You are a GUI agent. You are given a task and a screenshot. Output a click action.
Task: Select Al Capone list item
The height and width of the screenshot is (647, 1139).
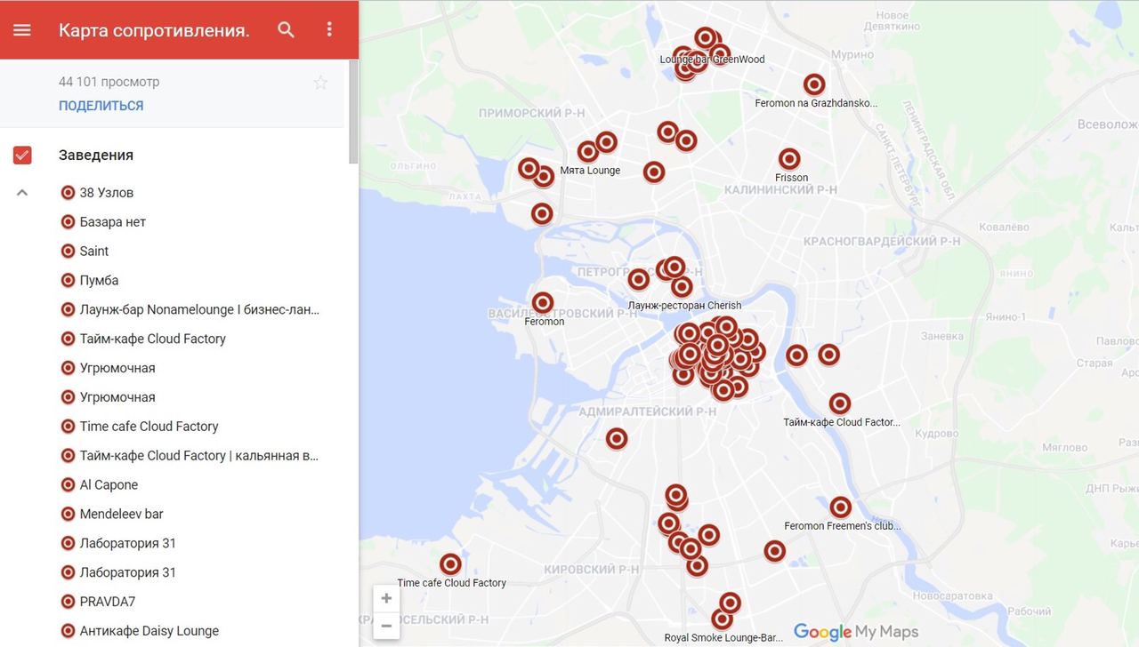(109, 485)
